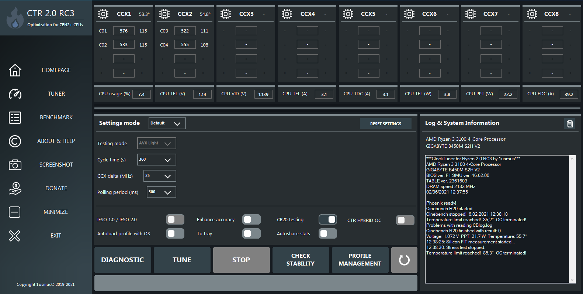
Task: Click 'AMD Ryzen 3 3100 4-Core Processor' info text
Action: coord(466,139)
